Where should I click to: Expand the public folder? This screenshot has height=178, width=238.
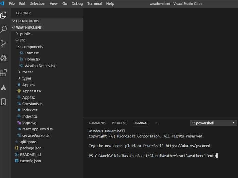click(17, 34)
